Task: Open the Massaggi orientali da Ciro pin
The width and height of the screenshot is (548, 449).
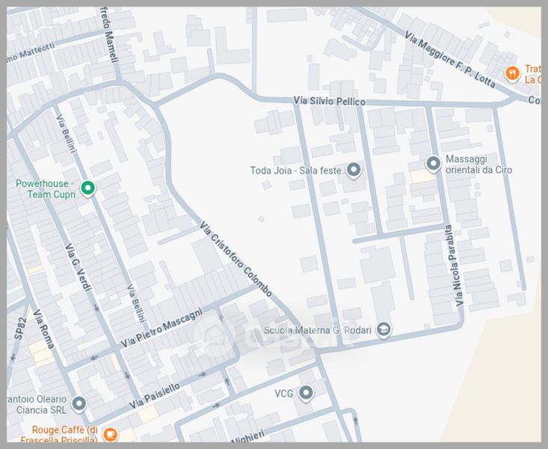Action: tap(433, 163)
